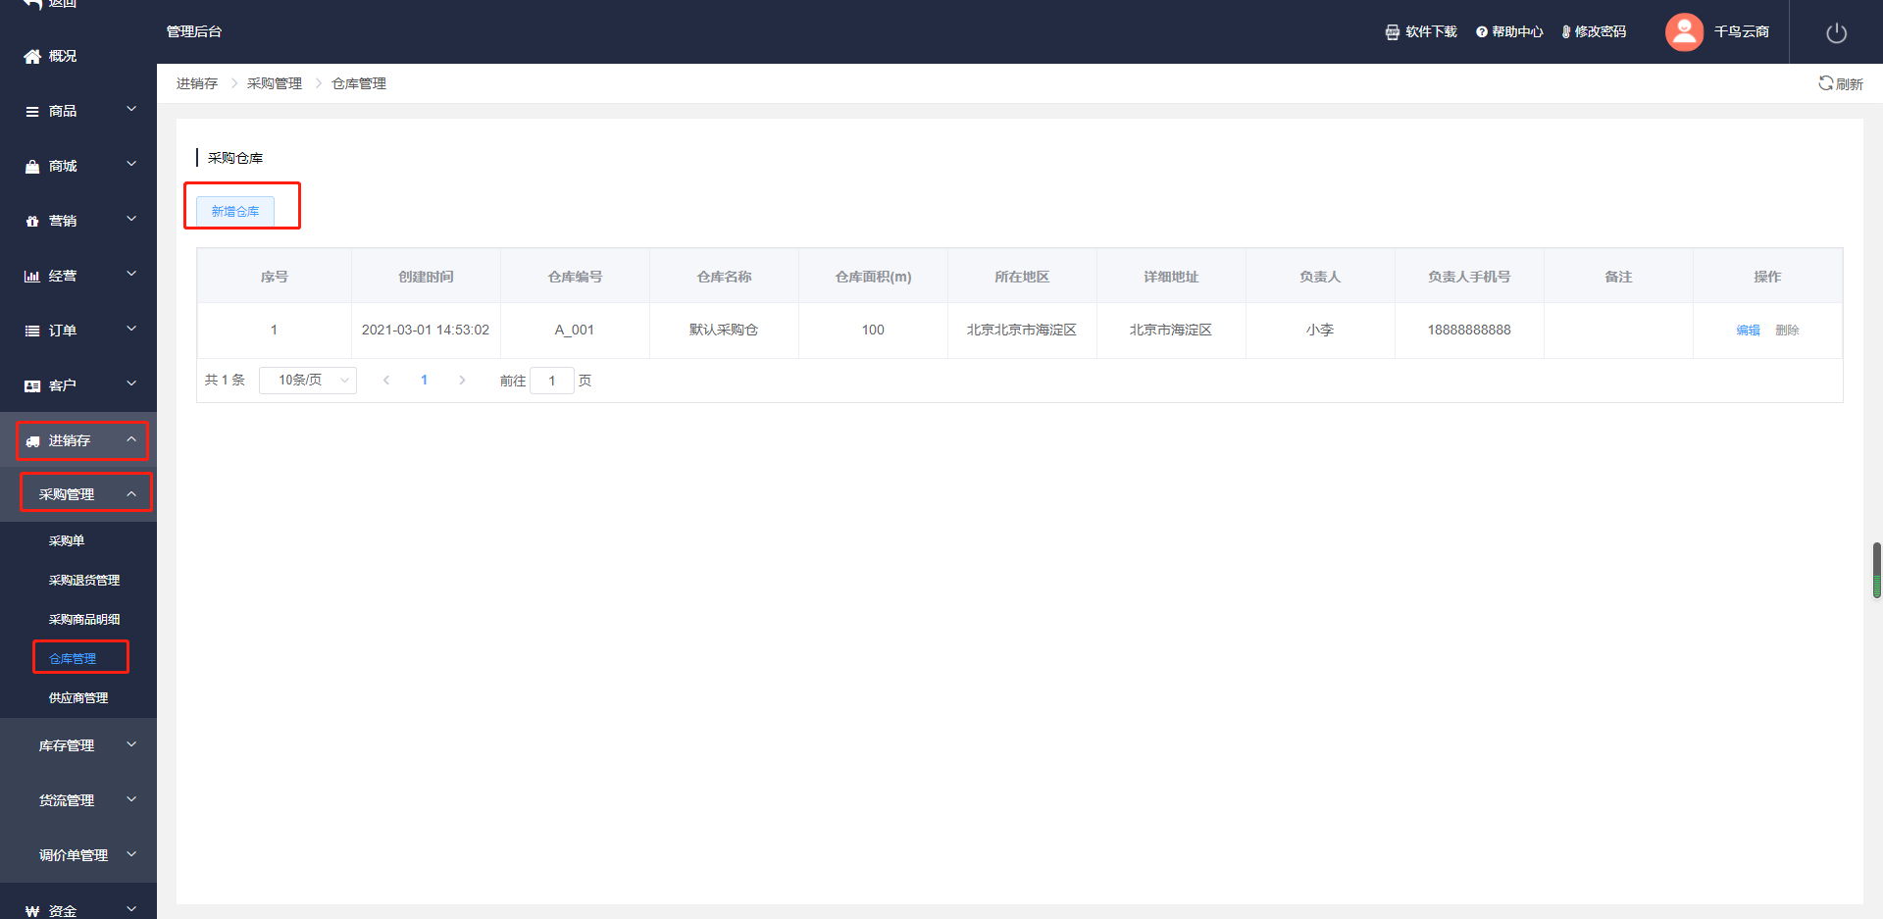The image size is (1883, 919).
Task: Collapse the 进销存 menu chevron
Action: pos(131,439)
